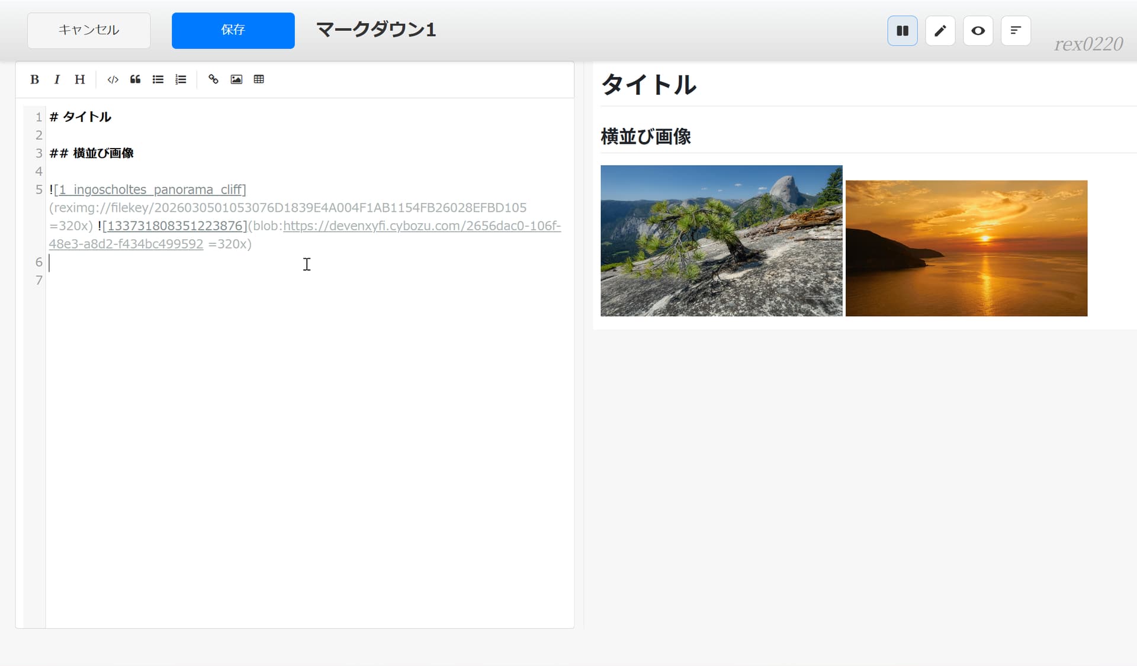
Task: Insert a blockquote with quote icon
Action: pyautogui.click(x=135, y=79)
